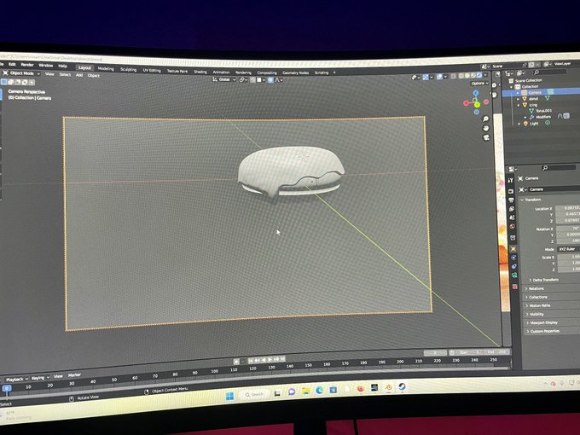Expand the Delta Transform panel

point(544,280)
